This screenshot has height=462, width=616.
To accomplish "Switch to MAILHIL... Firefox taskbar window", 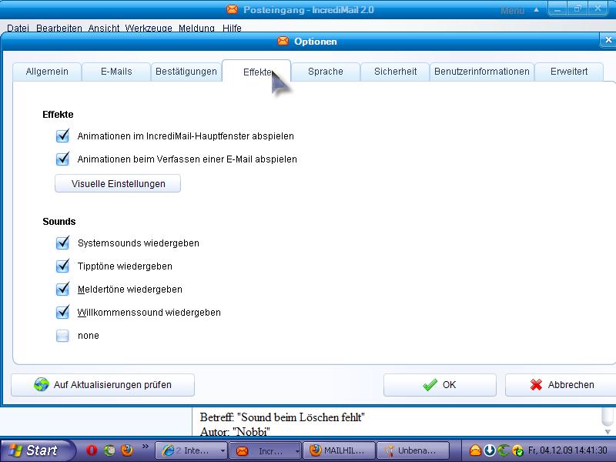I will [x=339, y=450].
